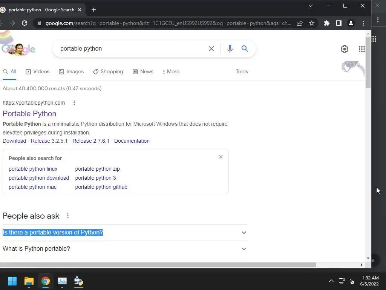Switch to the Shopping tab
The width and height of the screenshot is (386, 290).
[x=108, y=71]
